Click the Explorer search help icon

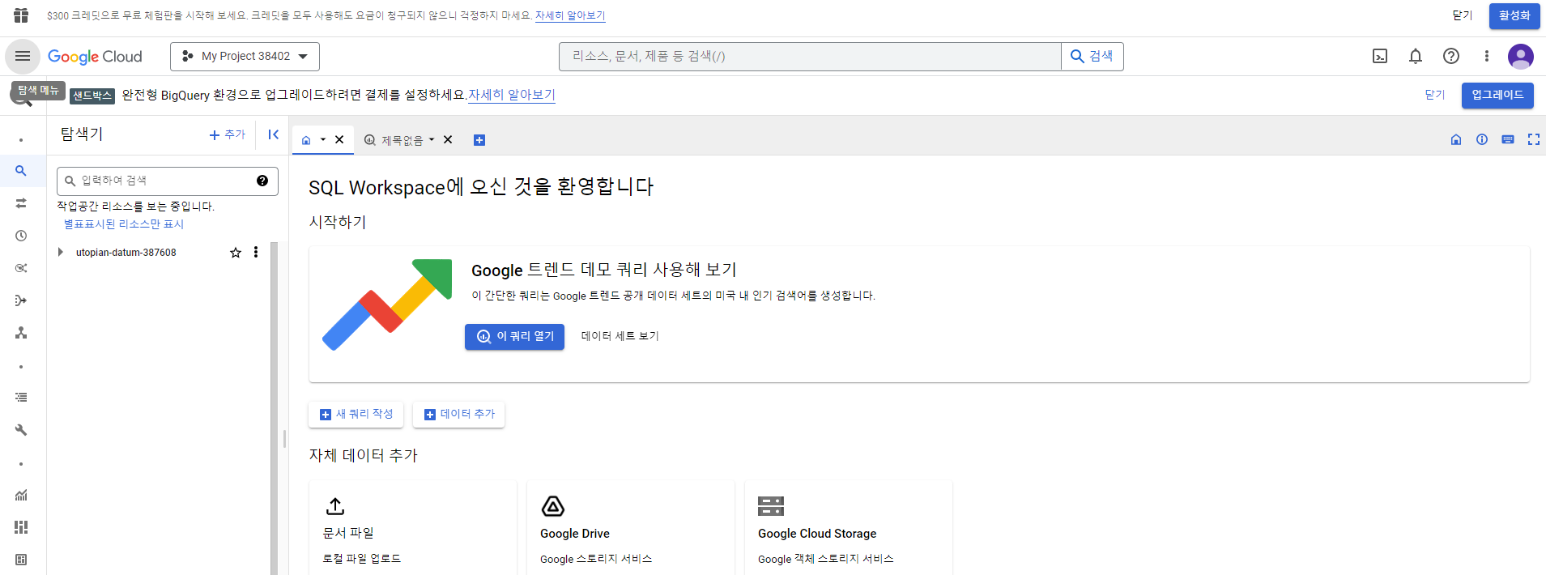[262, 181]
